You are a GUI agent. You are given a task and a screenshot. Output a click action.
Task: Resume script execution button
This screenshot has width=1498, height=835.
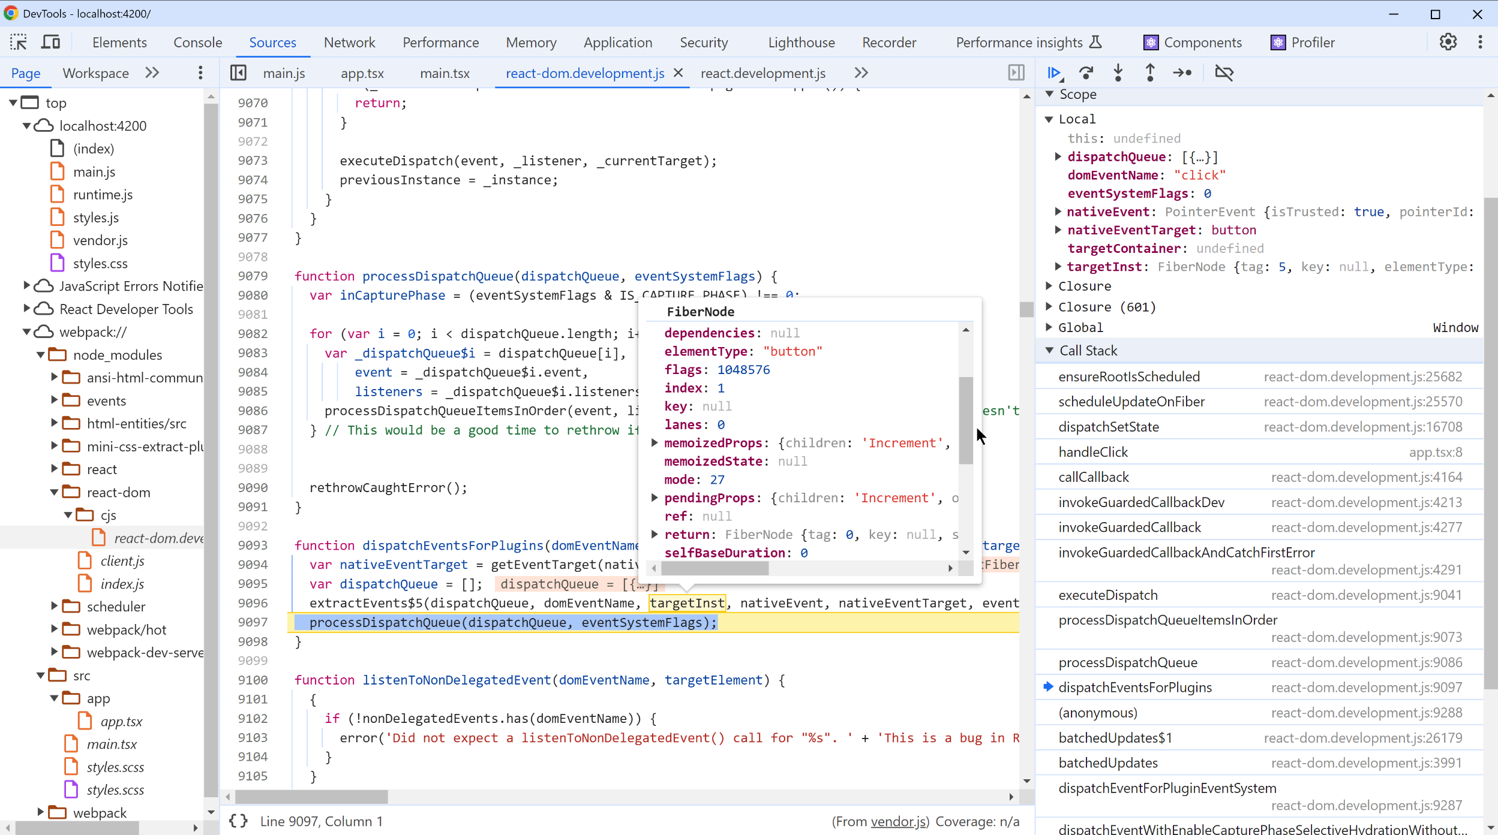tap(1055, 73)
